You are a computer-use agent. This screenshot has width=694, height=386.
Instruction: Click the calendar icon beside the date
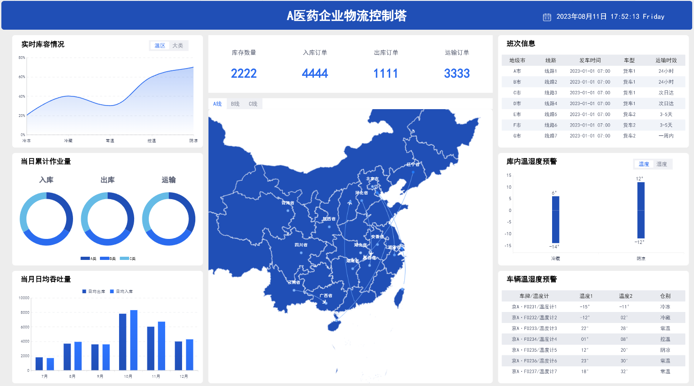pos(547,17)
